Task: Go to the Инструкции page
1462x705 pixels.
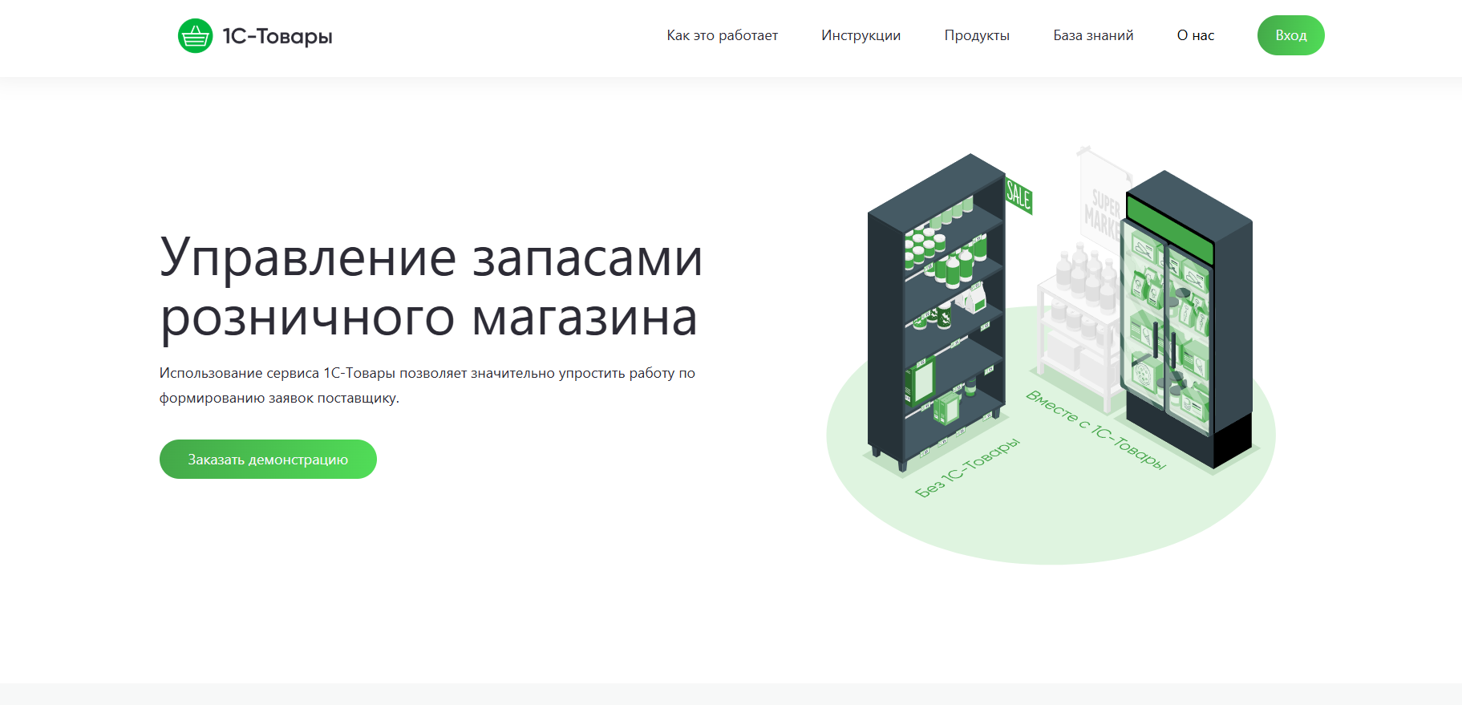Action: pos(861,35)
